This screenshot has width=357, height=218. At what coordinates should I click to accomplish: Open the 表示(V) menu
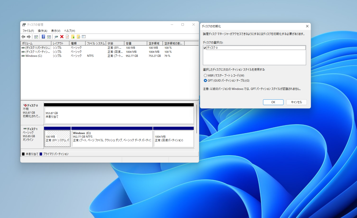[x=56, y=31]
